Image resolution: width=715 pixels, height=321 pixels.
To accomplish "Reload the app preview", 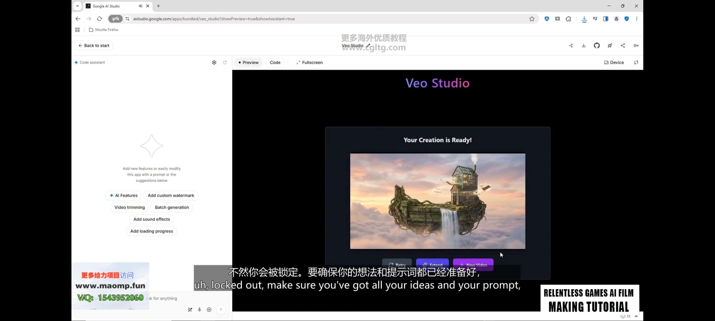I will pyautogui.click(x=636, y=63).
